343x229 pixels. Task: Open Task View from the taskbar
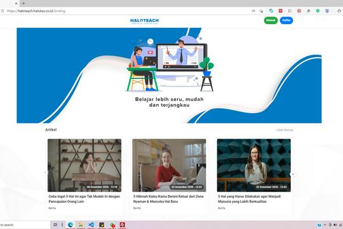point(55,225)
